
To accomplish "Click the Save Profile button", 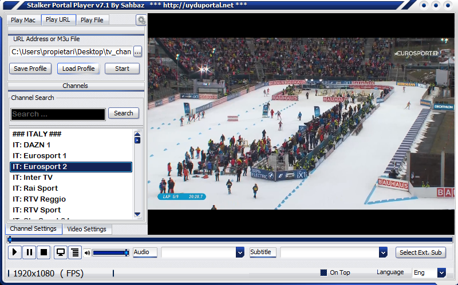I will [x=30, y=69].
